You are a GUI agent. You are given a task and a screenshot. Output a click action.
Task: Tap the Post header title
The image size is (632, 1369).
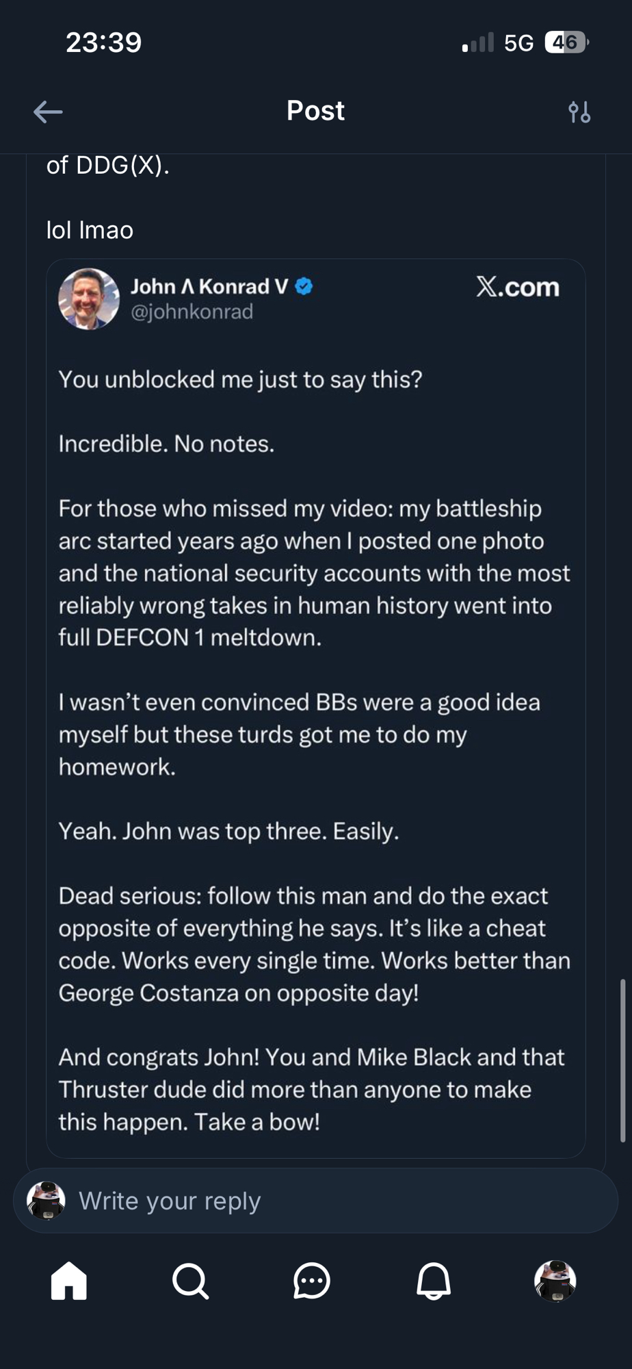[315, 111]
